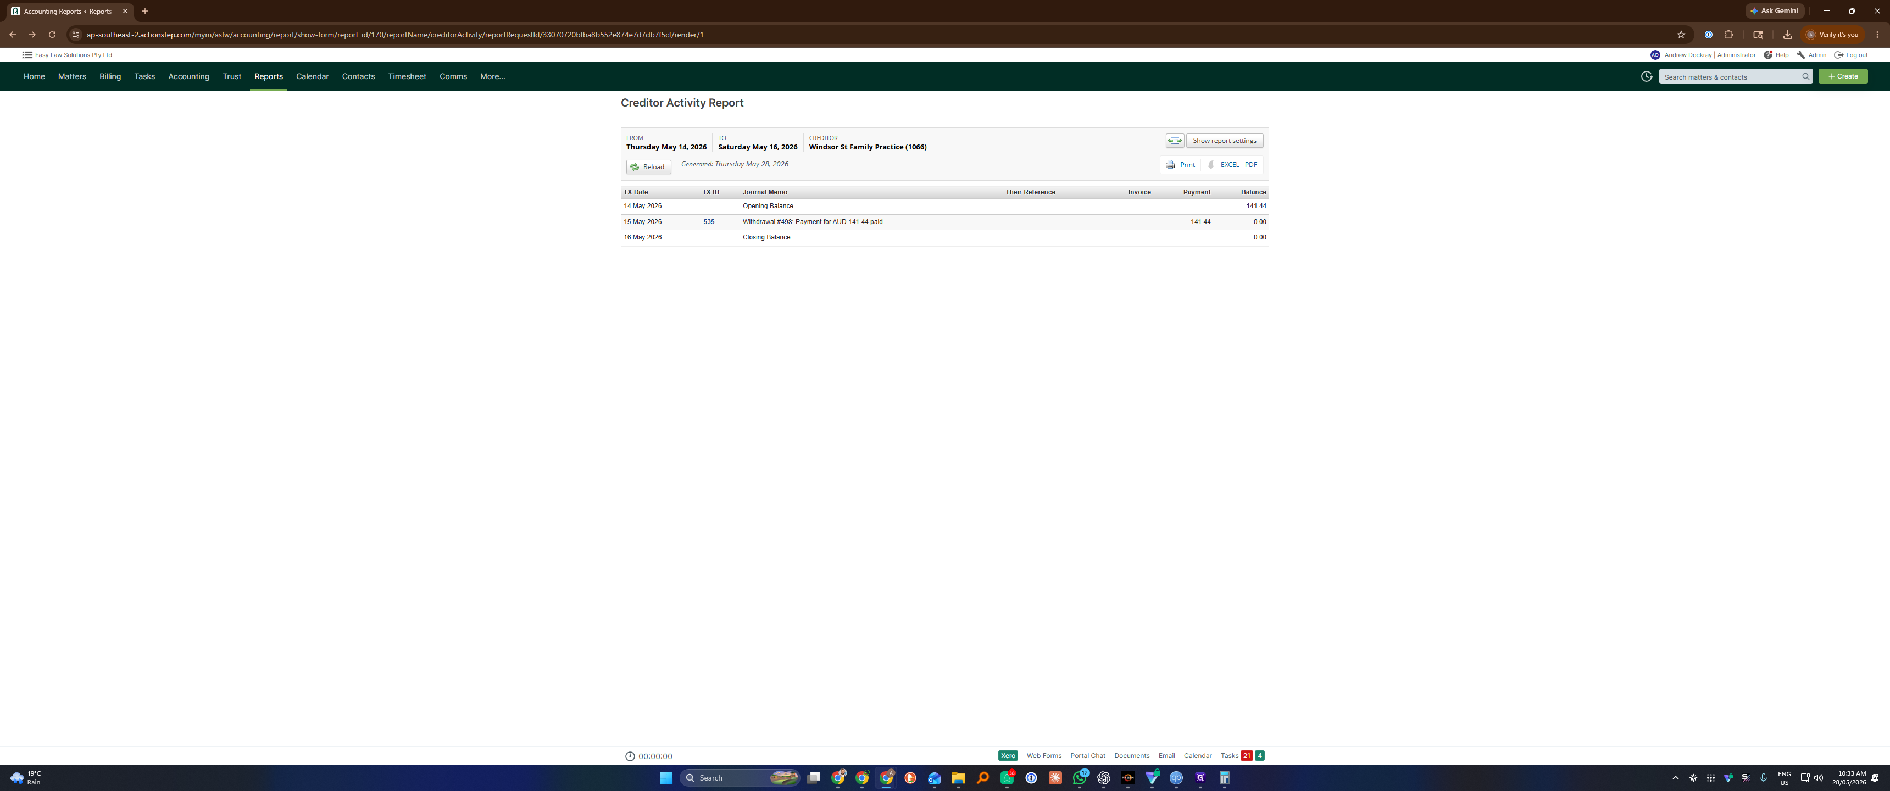Open the DuckDuckGo browser taskbar icon
The height and width of the screenshot is (791, 1890).
point(910,778)
